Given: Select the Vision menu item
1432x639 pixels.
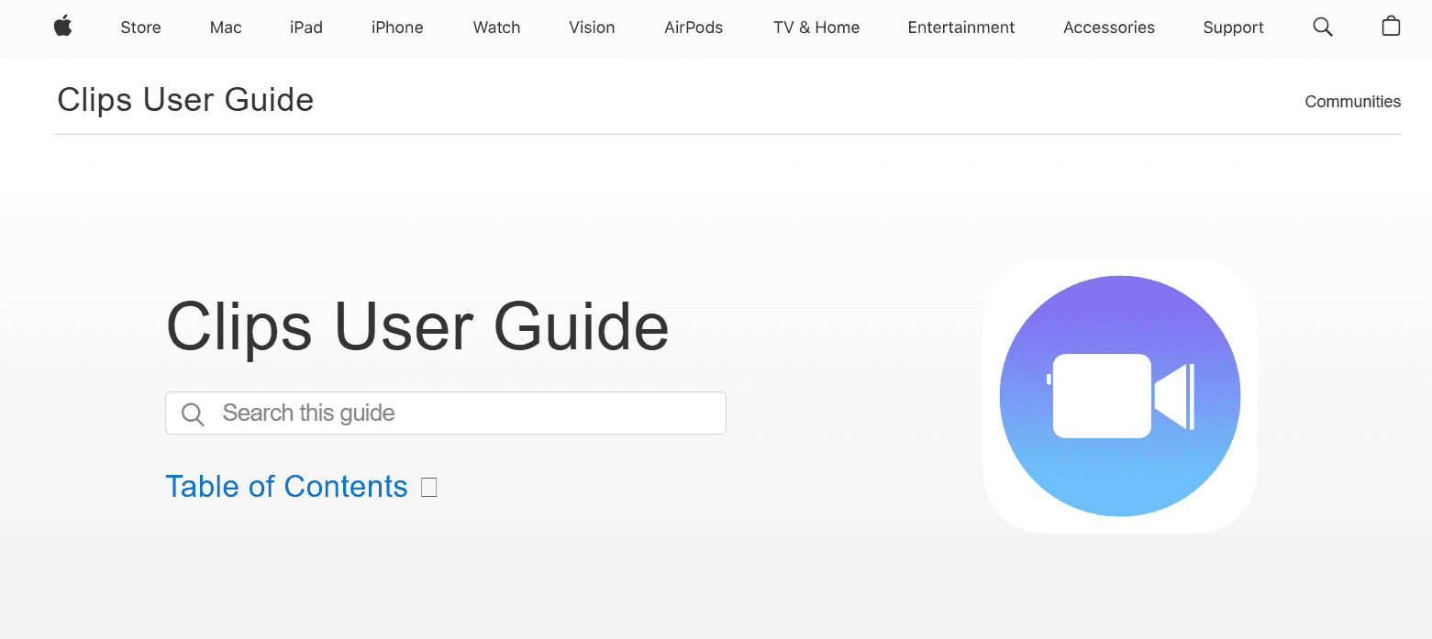Looking at the screenshot, I should 592,28.
